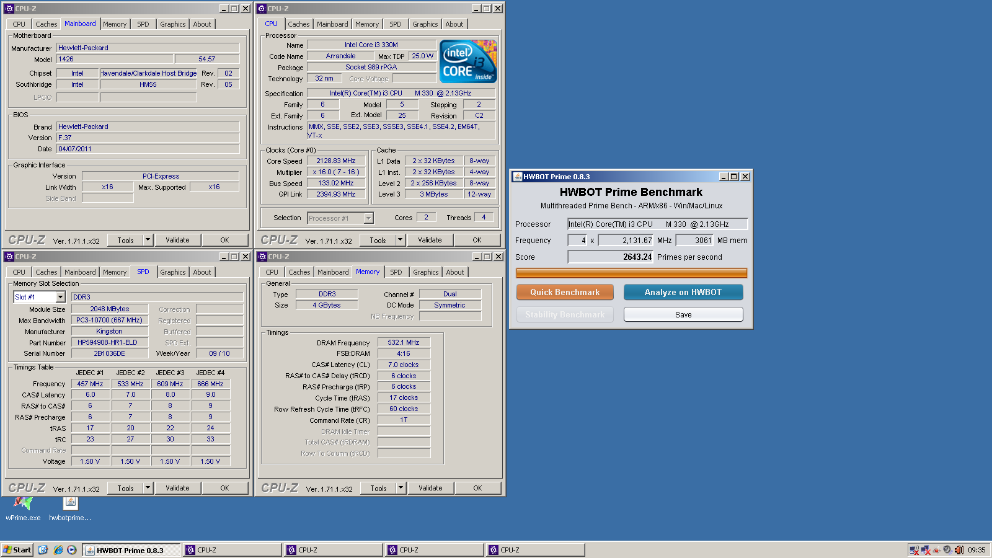992x558 pixels.
Task: Click the BIOS version value F.37
Action: click(148, 138)
